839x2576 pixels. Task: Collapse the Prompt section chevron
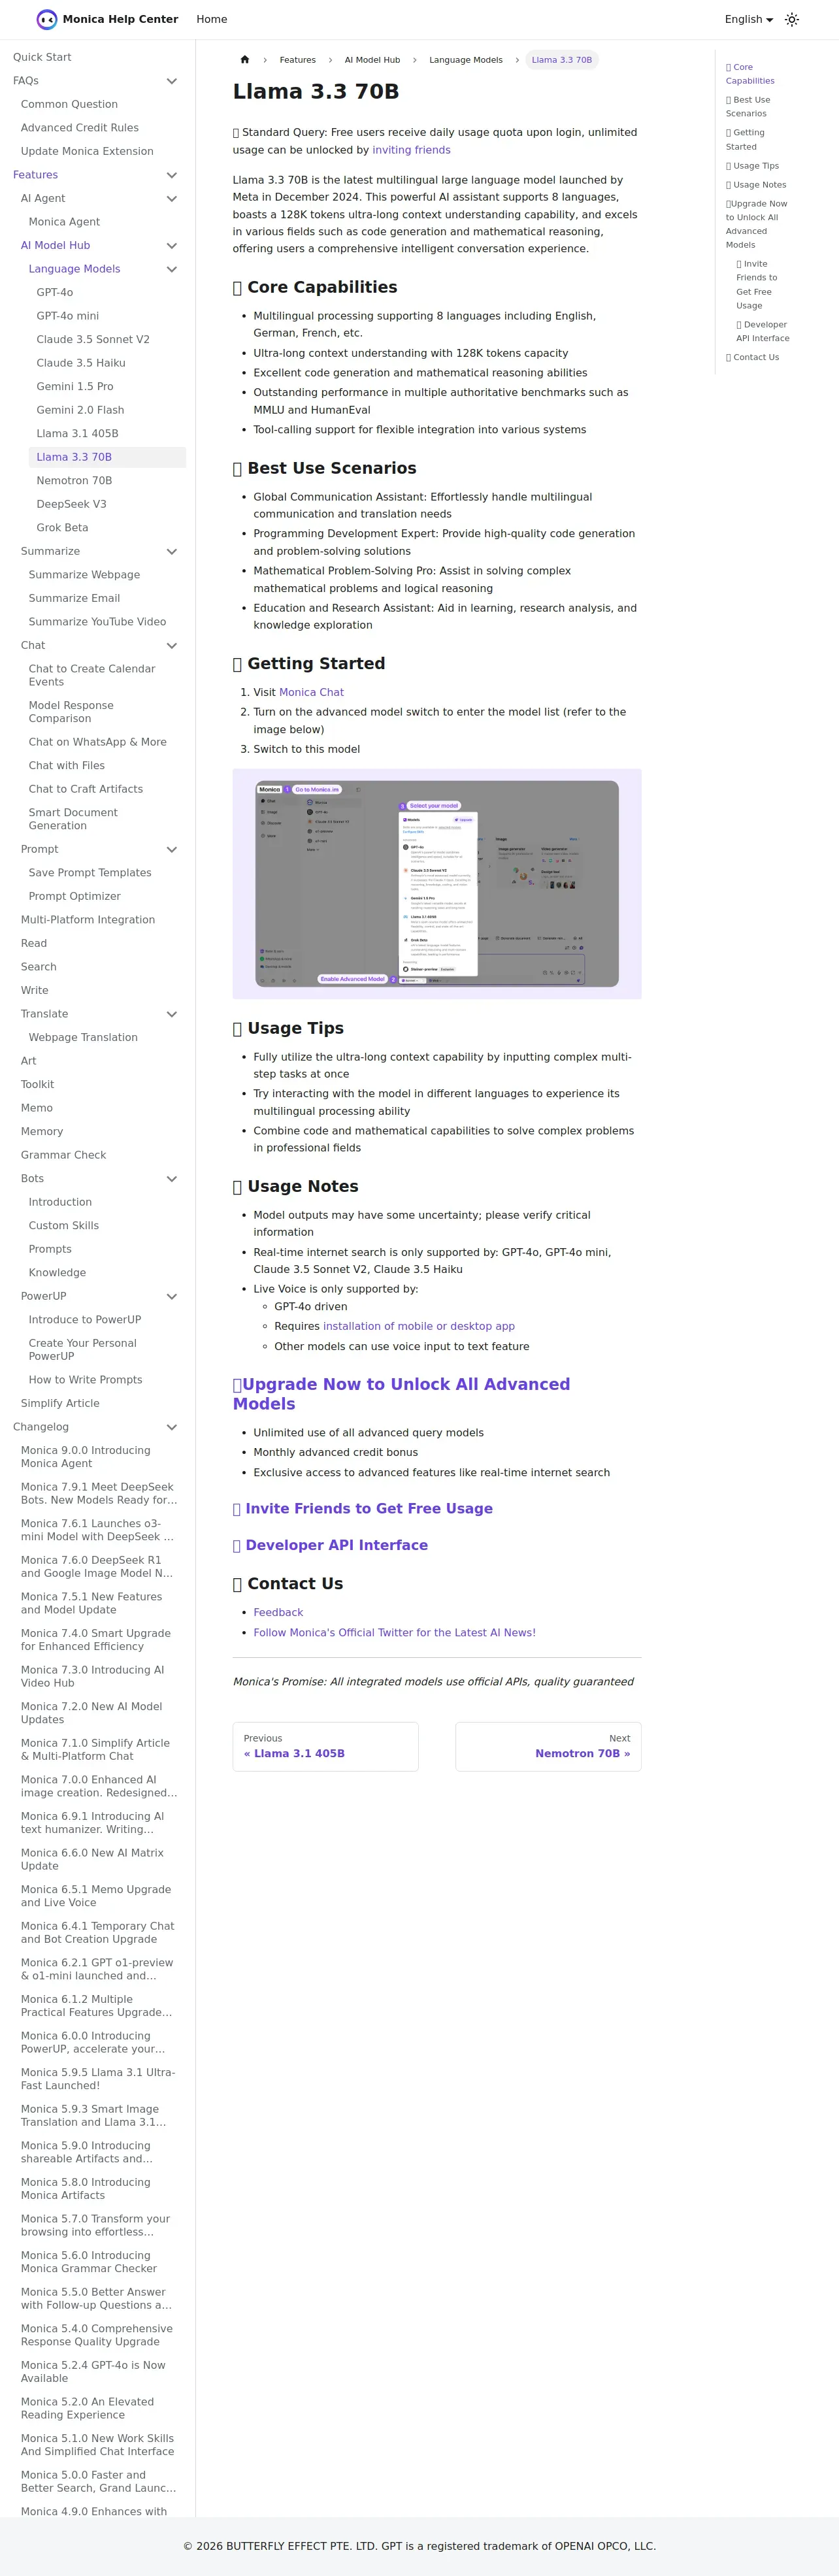click(x=172, y=850)
